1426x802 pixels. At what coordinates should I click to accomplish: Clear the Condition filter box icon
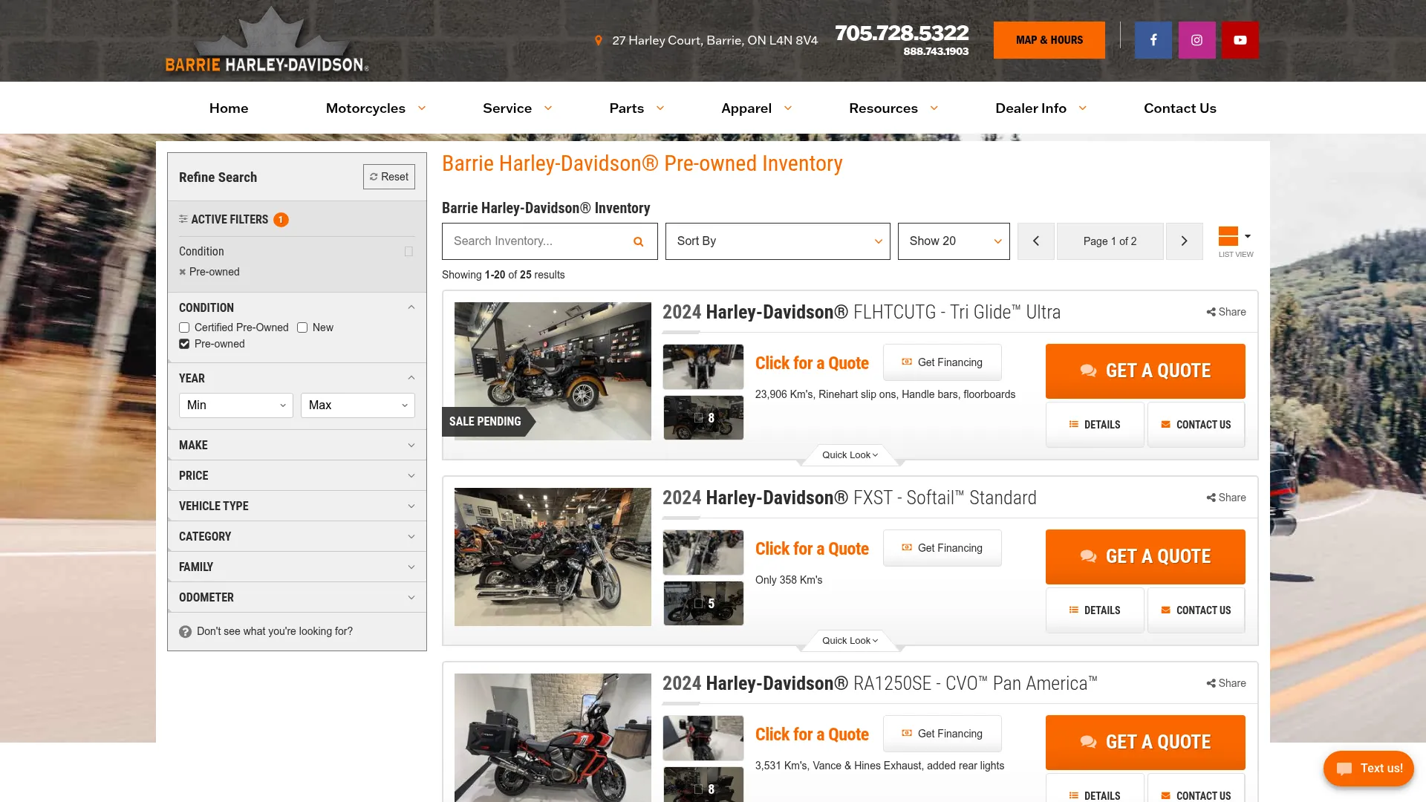408,252
